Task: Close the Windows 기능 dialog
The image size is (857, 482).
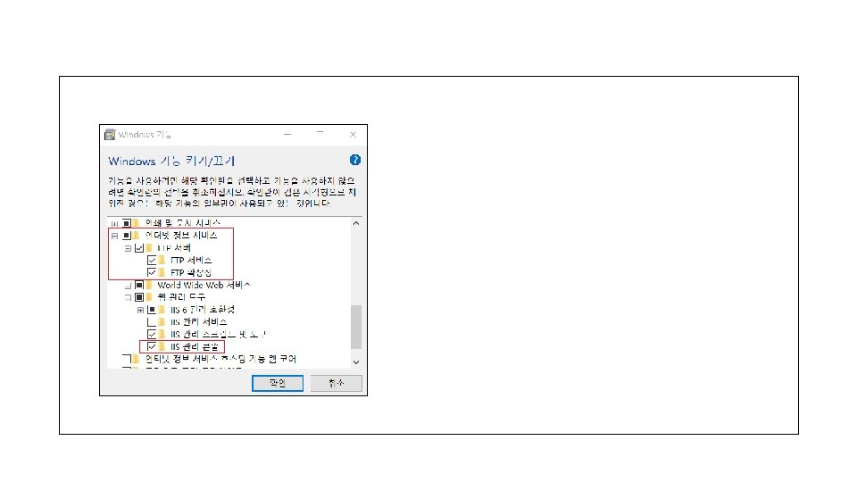Action: pos(354,135)
